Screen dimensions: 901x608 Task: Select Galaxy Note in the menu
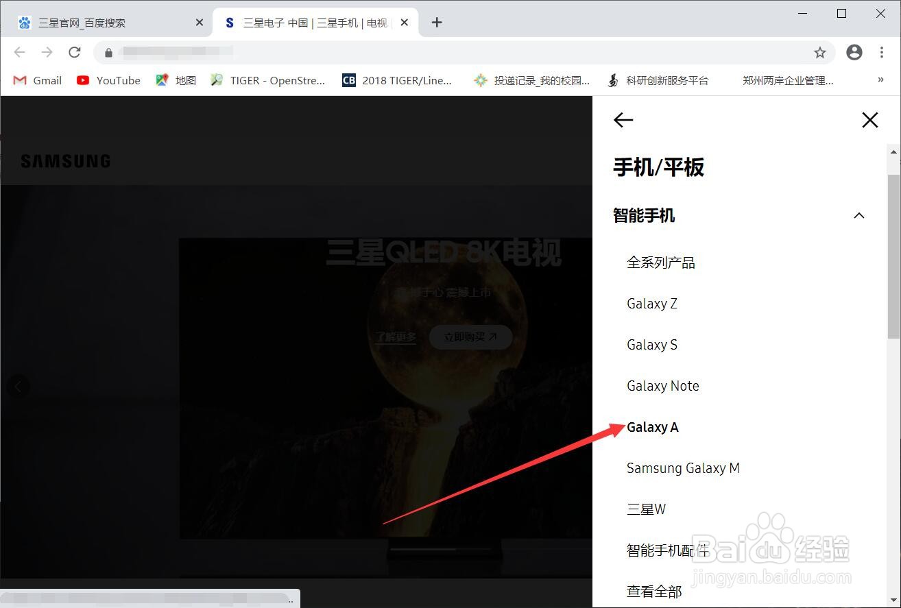(663, 386)
